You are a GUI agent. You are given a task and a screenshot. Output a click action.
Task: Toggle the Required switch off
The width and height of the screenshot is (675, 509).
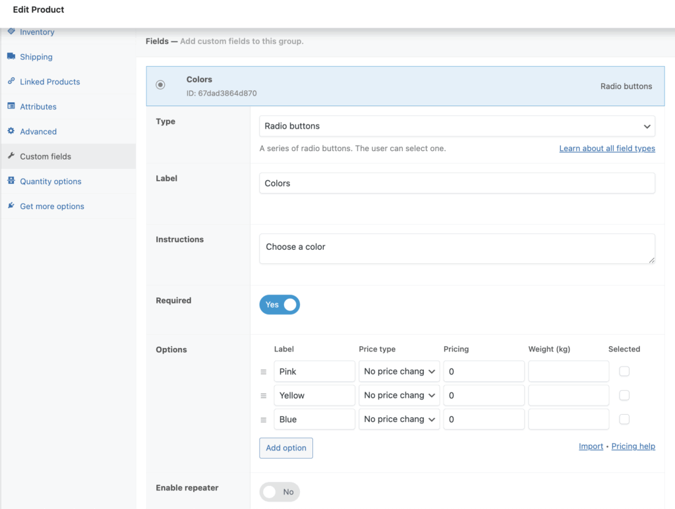tap(279, 305)
